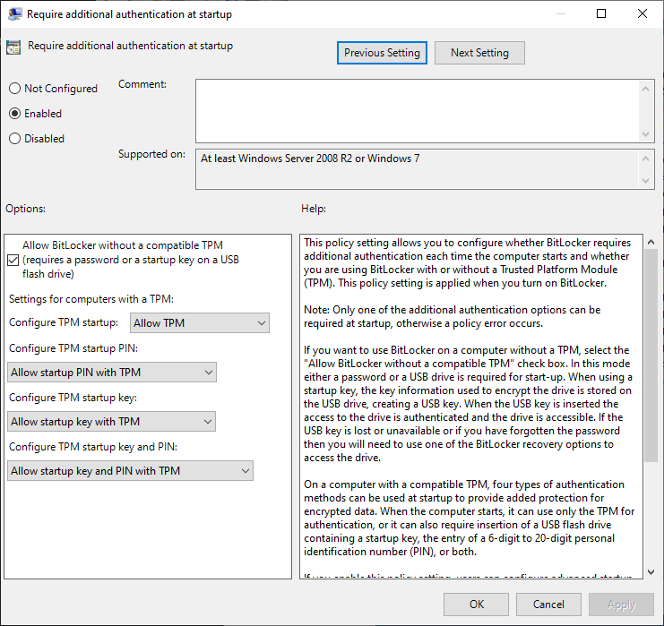The image size is (664, 626).
Task: Click the 'Configure TPM startup:' label
Action: (64, 322)
